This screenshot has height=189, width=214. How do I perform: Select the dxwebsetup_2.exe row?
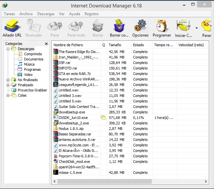pyautogui.click(x=130, y=123)
